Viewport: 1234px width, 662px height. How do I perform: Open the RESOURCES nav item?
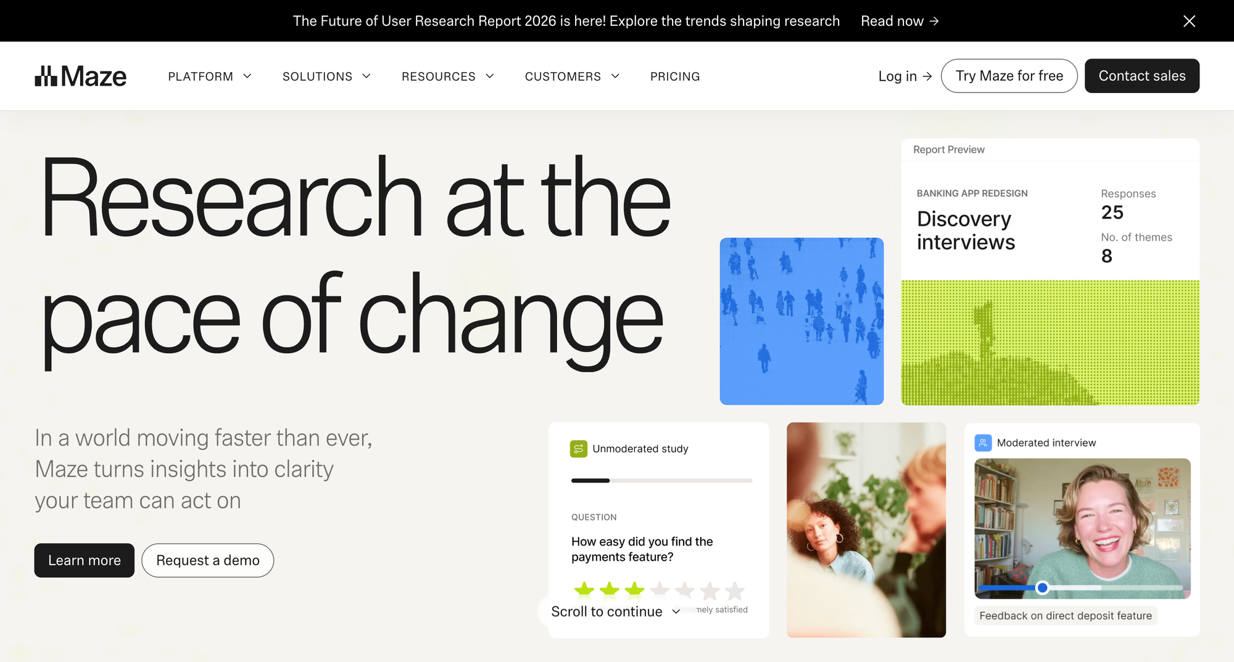coord(439,76)
